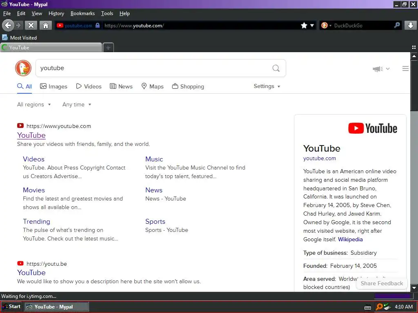Click the scrollbar down arrow
Screen dimensions: 418x313
pyautogui.click(x=414, y=288)
